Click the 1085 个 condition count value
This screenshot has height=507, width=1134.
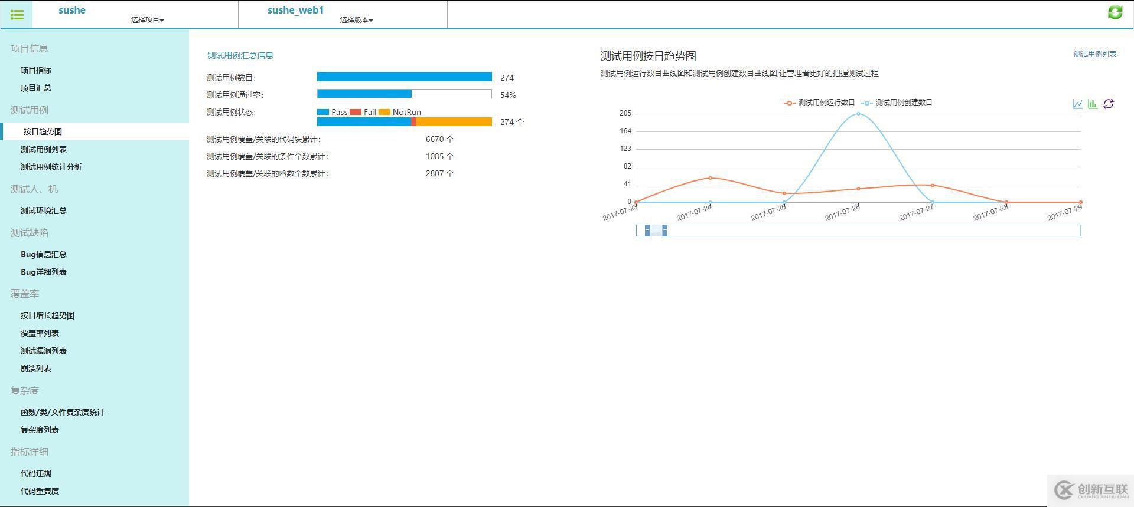[x=439, y=156]
